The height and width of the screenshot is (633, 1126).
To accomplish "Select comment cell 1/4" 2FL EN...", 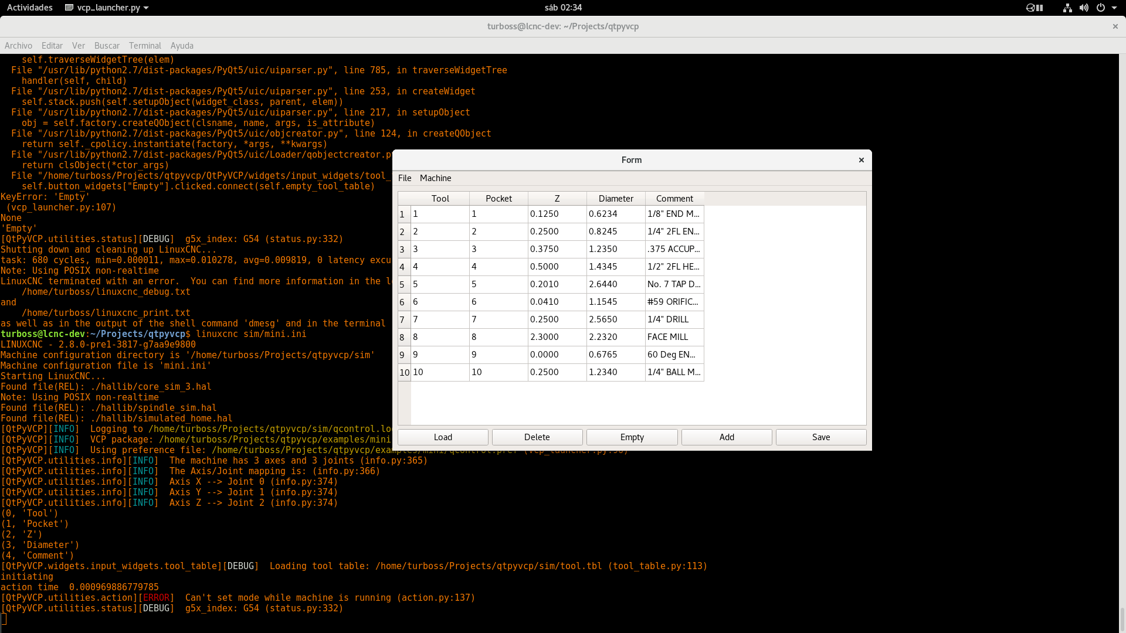I will tap(674, 232).
